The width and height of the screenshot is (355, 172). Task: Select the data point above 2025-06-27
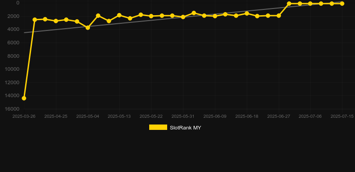point(279,16)
